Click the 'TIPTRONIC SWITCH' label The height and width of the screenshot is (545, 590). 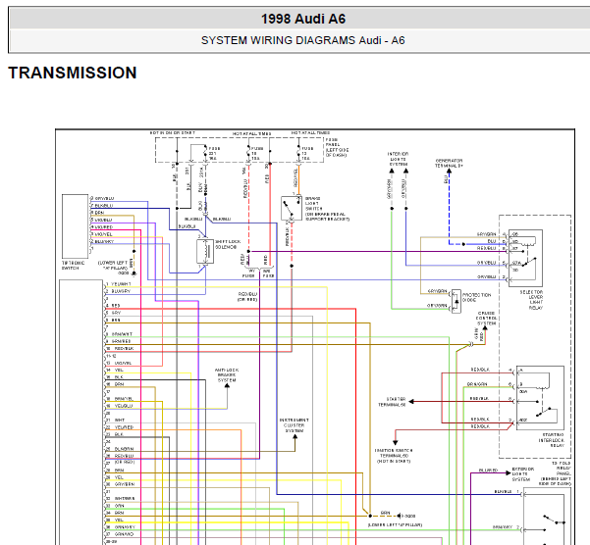click(73, 266)
